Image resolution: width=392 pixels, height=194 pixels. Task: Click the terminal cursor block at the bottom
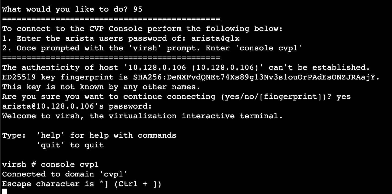(5, 192)
